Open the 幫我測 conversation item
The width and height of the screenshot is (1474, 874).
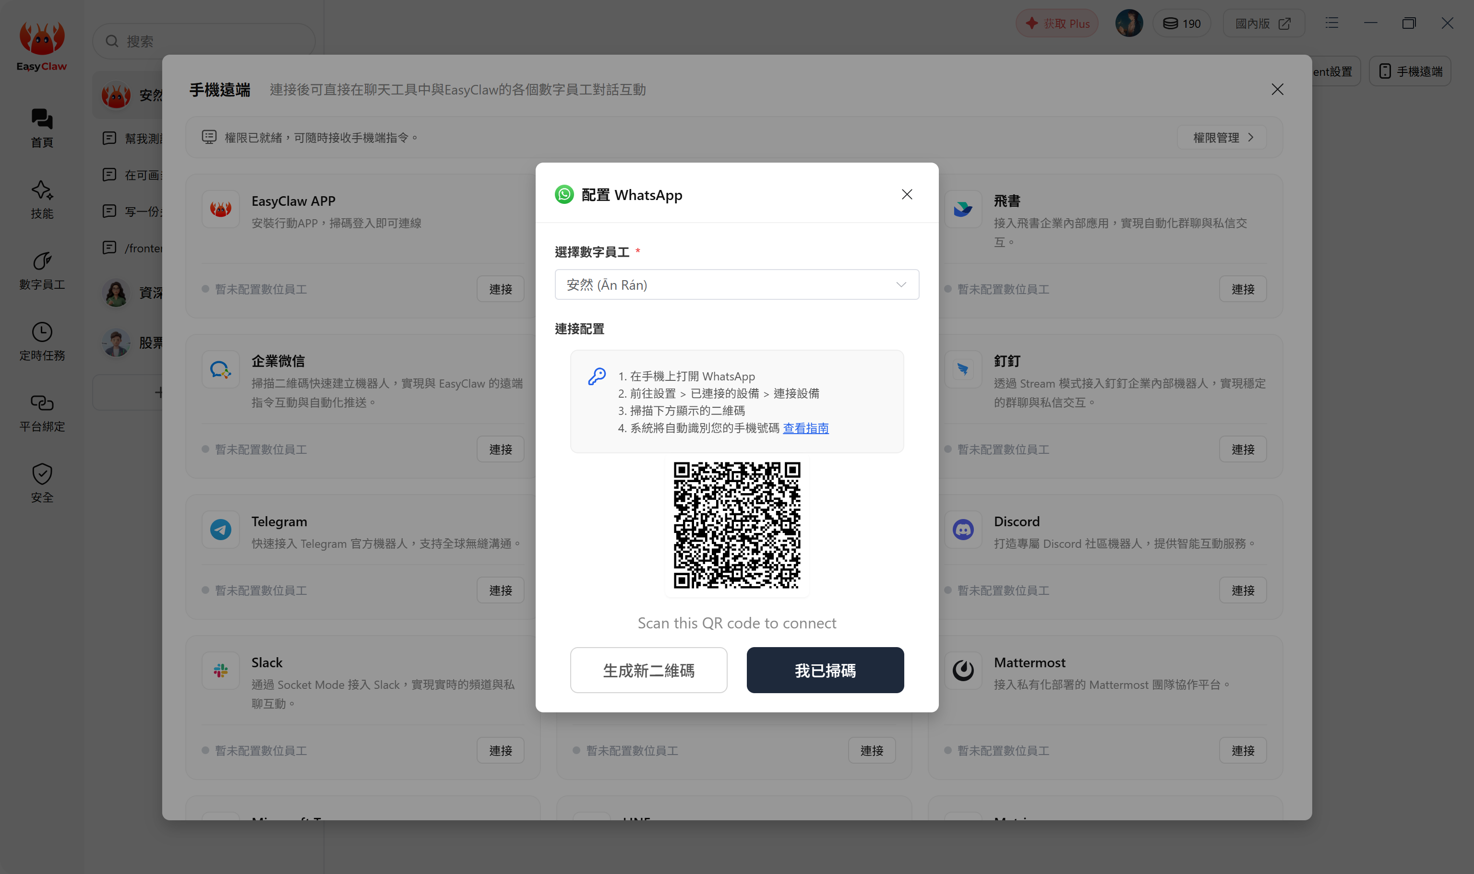pos(132,139)
